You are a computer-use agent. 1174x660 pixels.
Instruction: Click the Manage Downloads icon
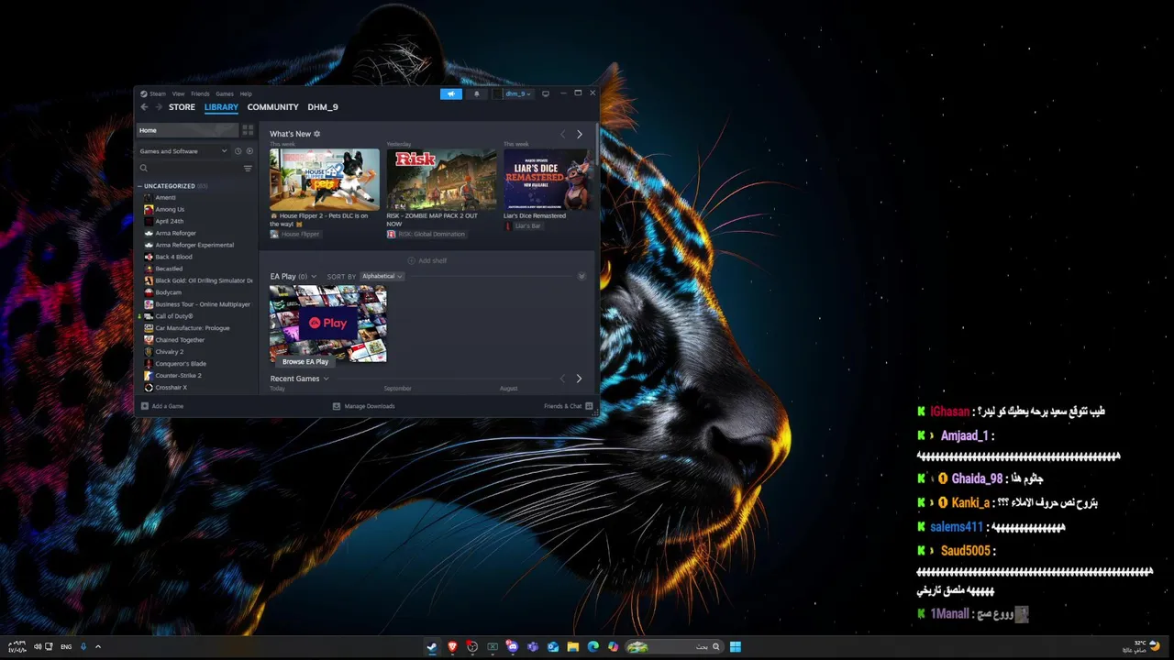point(337,406)
